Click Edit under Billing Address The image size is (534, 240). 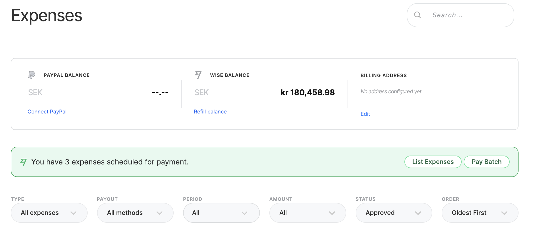365,114
